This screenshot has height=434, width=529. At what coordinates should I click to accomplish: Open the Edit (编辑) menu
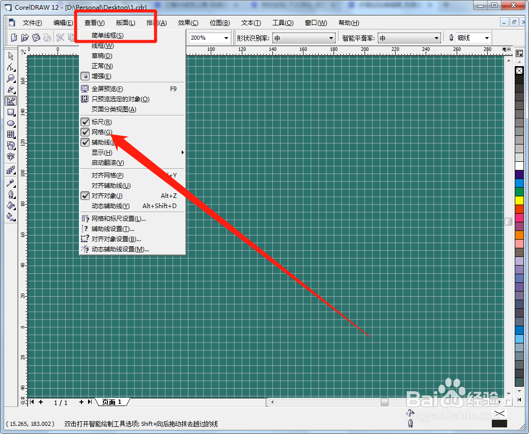(x=63, y=22)
